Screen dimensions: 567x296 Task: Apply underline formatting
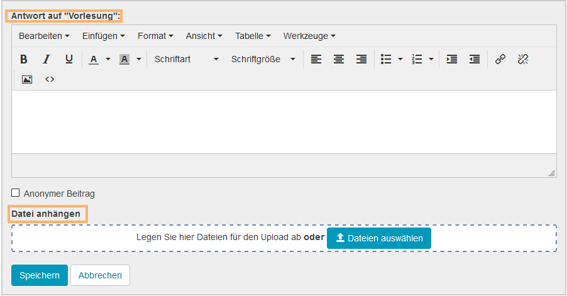click(69, 59)
